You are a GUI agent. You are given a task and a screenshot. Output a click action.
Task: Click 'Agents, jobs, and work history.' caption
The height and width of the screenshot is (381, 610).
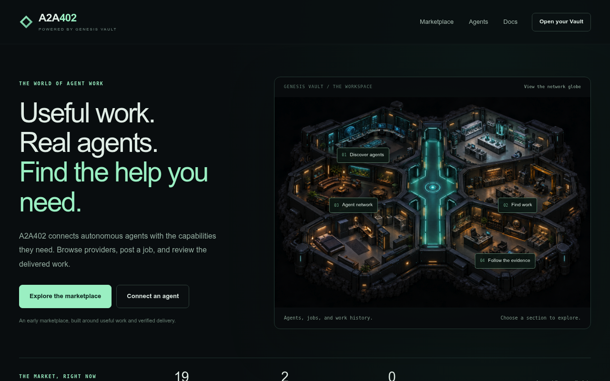coord(328,318)
